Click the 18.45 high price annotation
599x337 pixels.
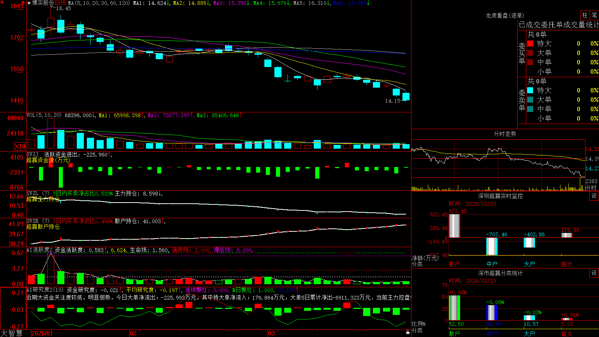(x=63, y=9)
